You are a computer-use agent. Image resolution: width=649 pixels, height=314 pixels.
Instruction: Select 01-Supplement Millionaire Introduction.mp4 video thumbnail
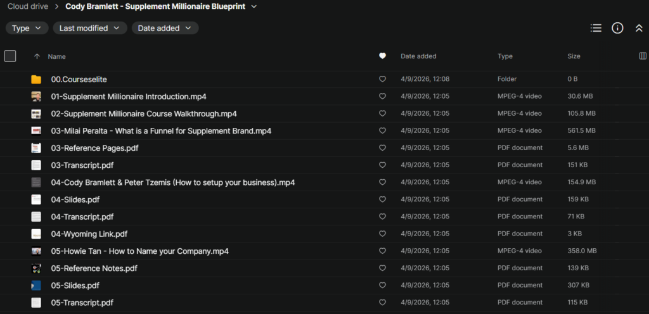pos(36,97)
